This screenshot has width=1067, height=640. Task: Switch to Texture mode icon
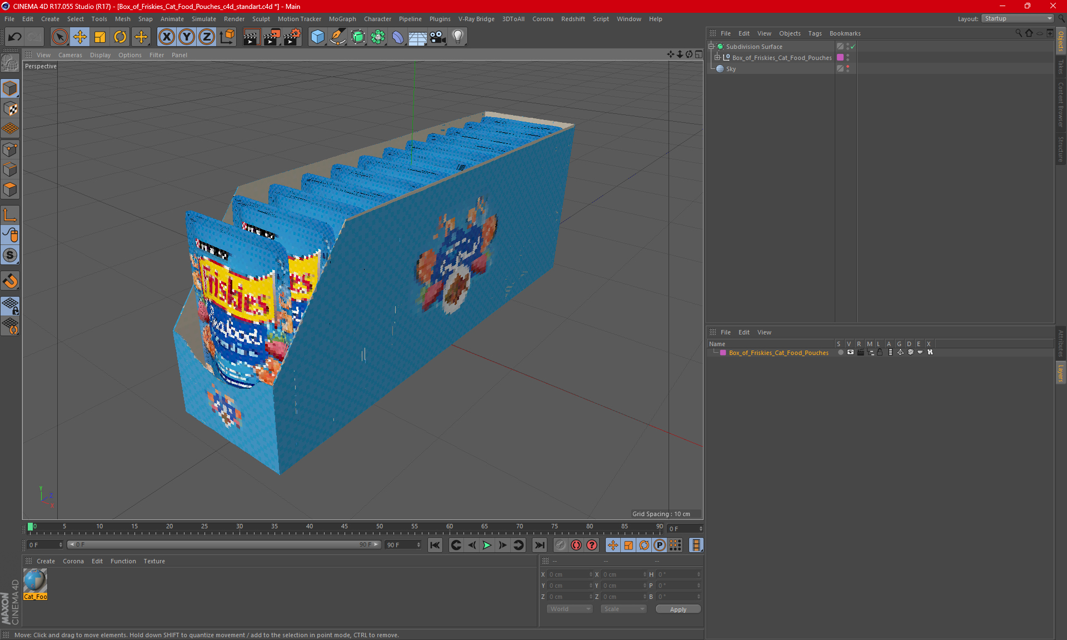point(10,109)
